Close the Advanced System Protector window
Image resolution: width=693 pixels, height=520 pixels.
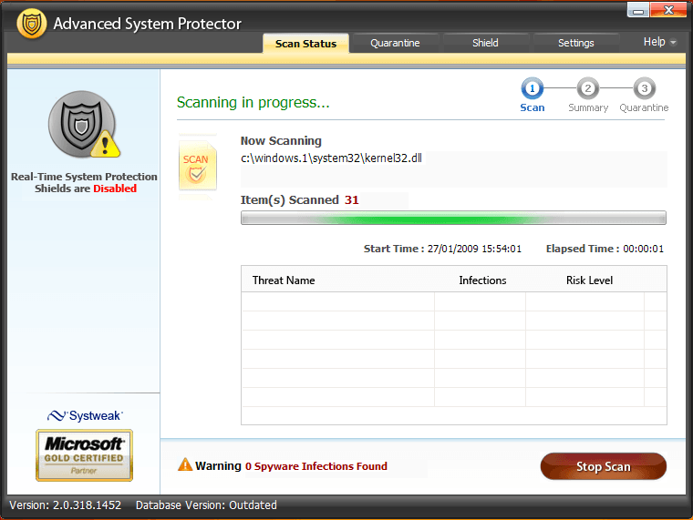[x=668, y=10]
